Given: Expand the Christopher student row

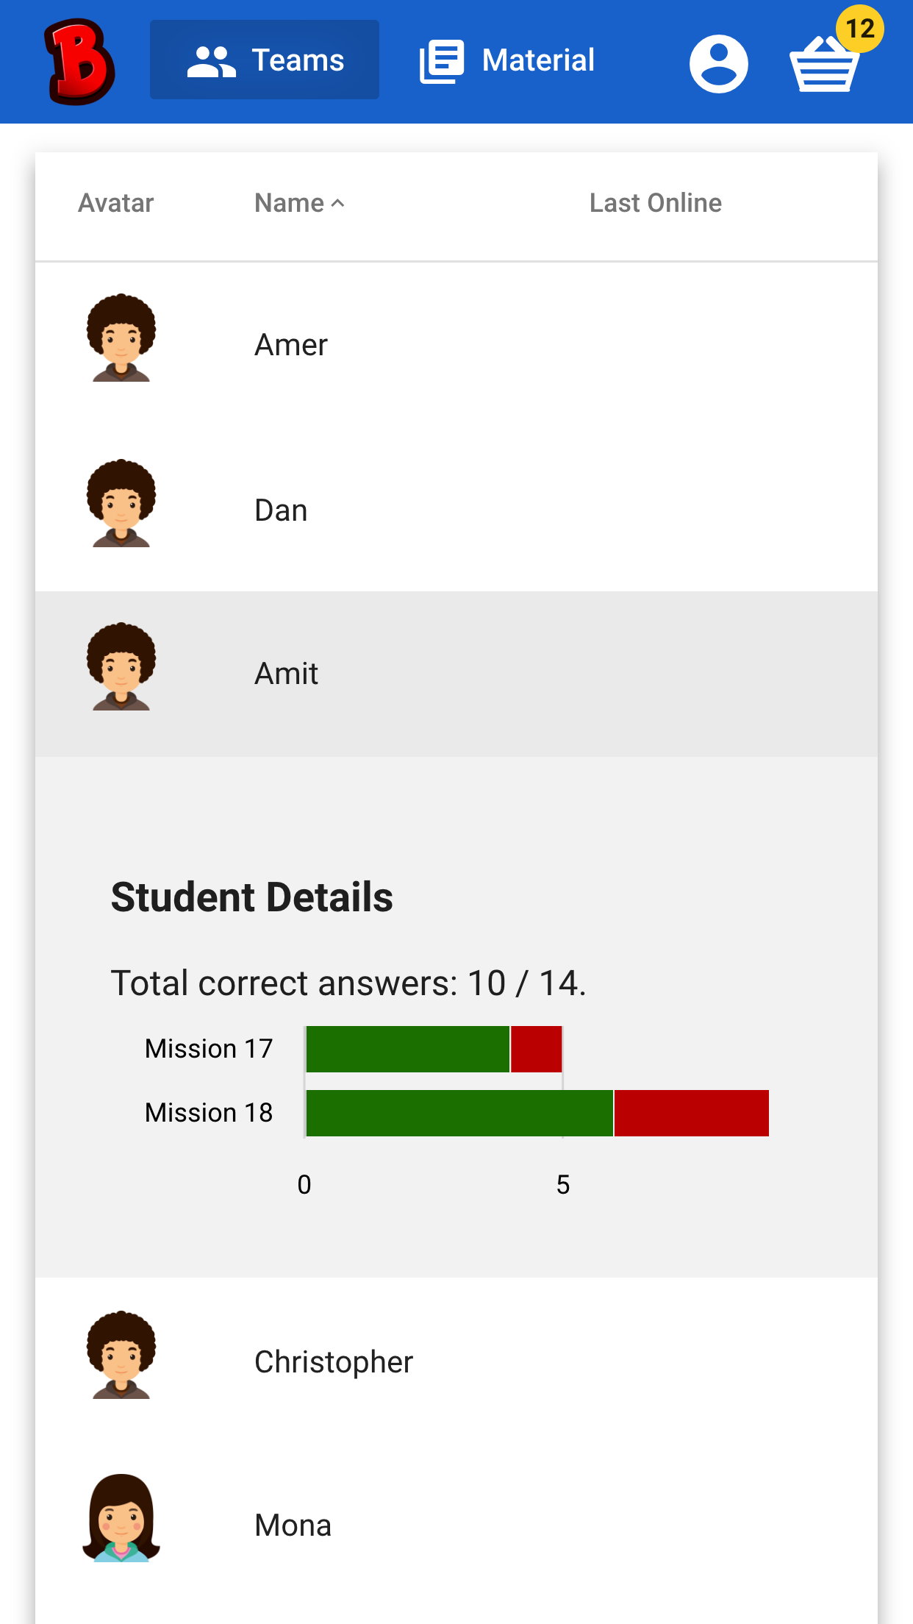Looking at the screenshot, I should pos(456,1362).
